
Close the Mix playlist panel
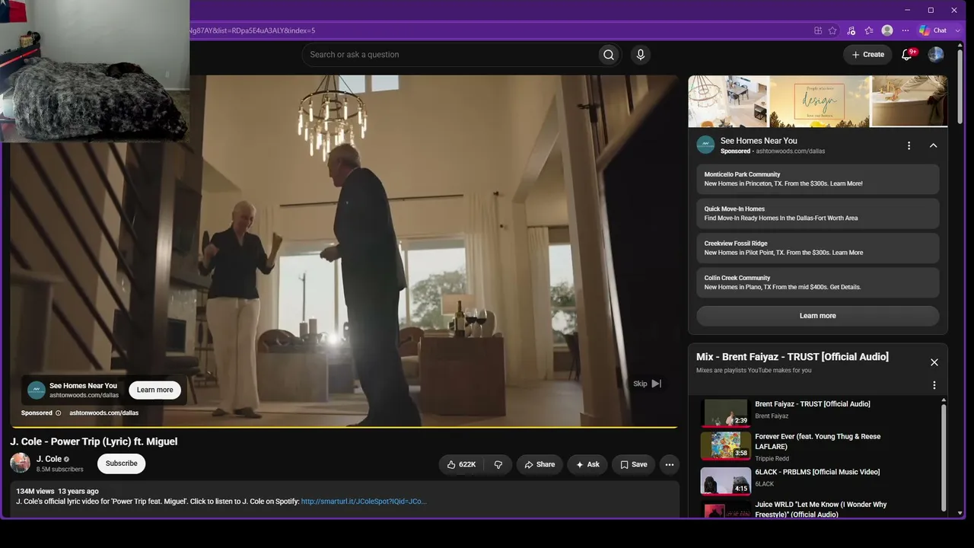(934, 362)
